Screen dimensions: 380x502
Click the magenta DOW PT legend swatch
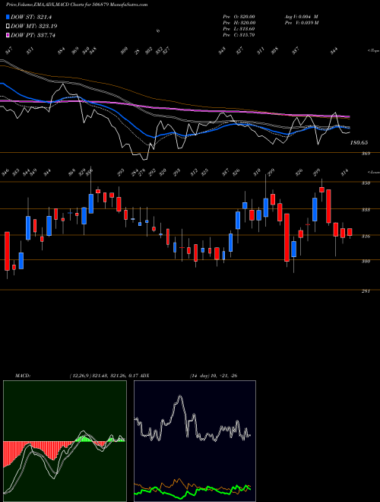(x=8, y=35)
